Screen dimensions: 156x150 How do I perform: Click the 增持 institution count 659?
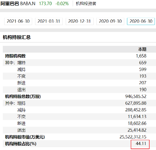[x=143, y=63]
